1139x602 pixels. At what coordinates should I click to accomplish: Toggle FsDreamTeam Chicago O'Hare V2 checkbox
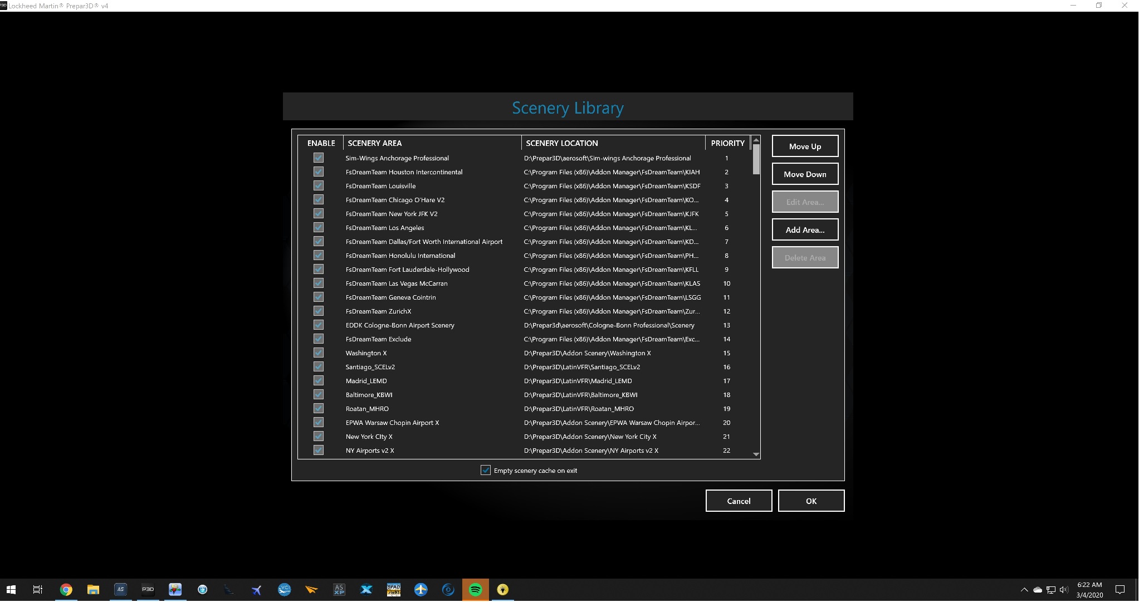[x=319, y=200]
